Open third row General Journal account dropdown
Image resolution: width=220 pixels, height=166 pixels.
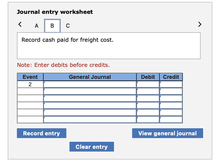pyautogui.click(x=90, y=98)
